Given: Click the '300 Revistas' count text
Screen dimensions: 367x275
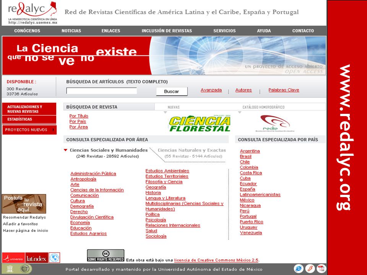Looking at the screenshot, I should [19, 89].
